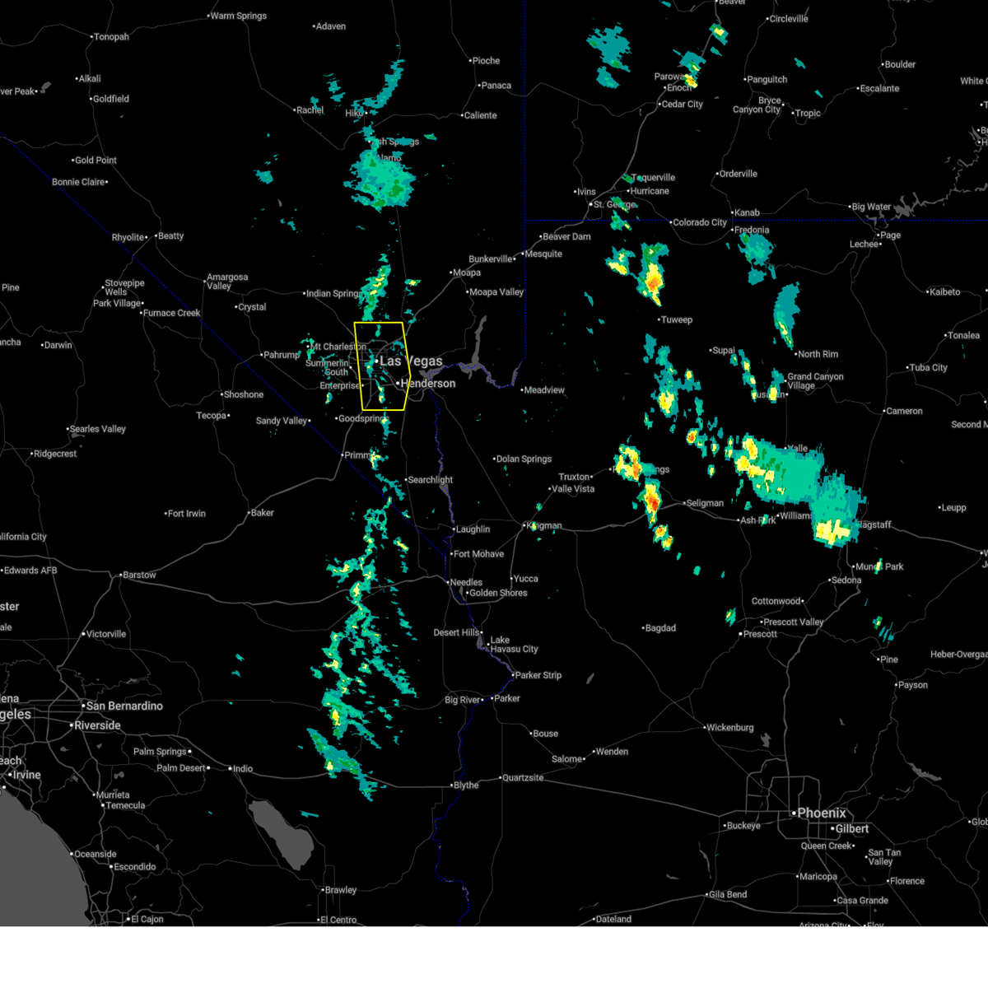Viewport: 988px width, 988px height.
Task: Select the Las Vegas city label
Action: (x=411, y=361)
